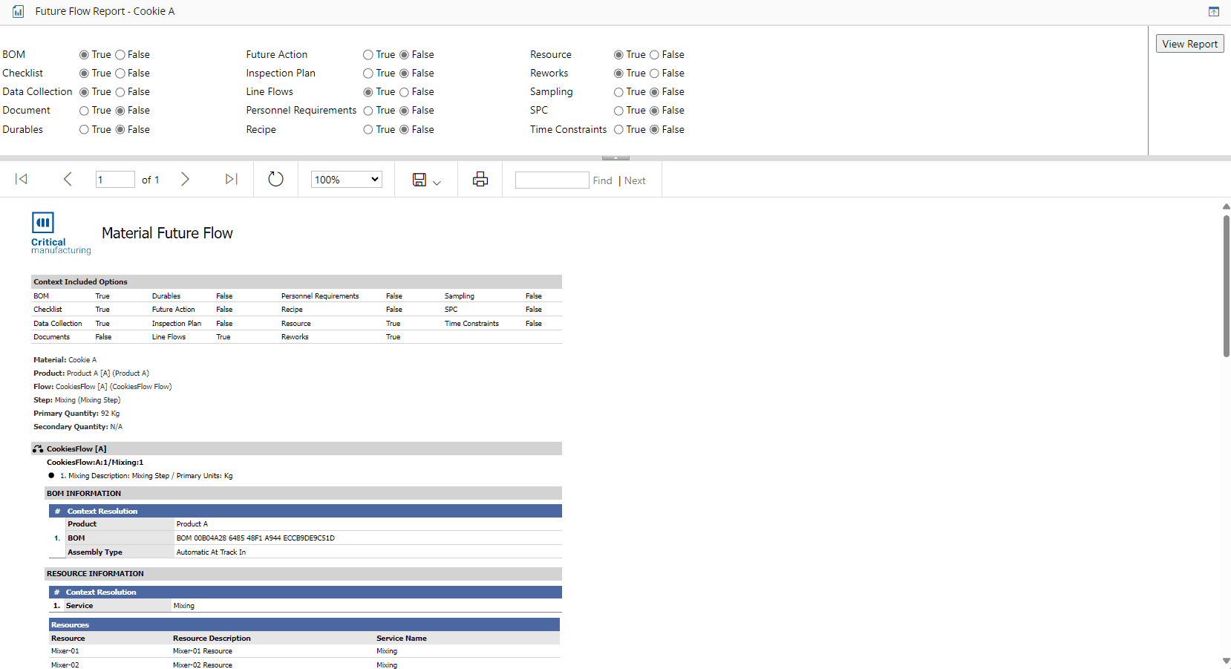Go to the first report page

(22, 179)
